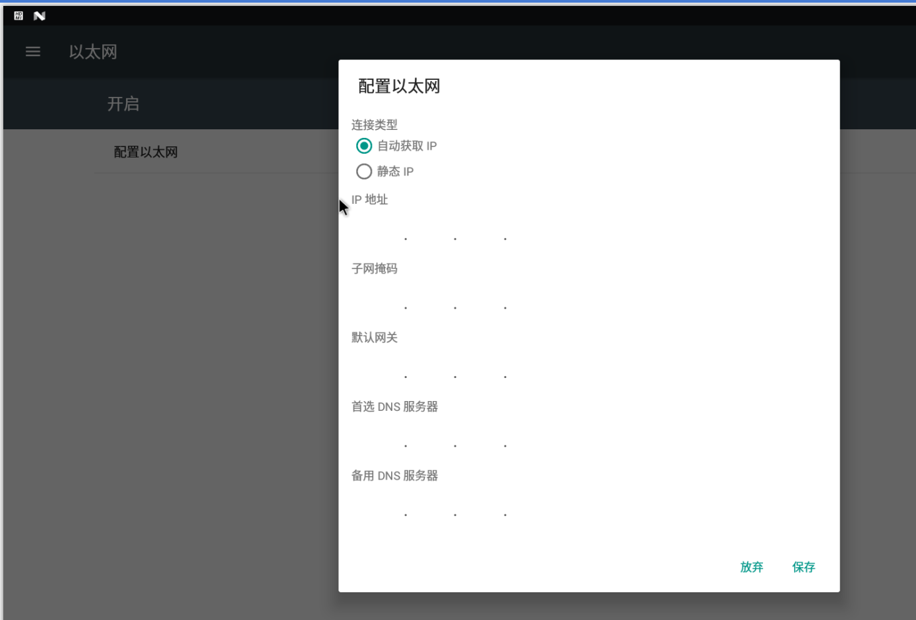Click the 配置以太网 list entry in the background

coord(146,152)
